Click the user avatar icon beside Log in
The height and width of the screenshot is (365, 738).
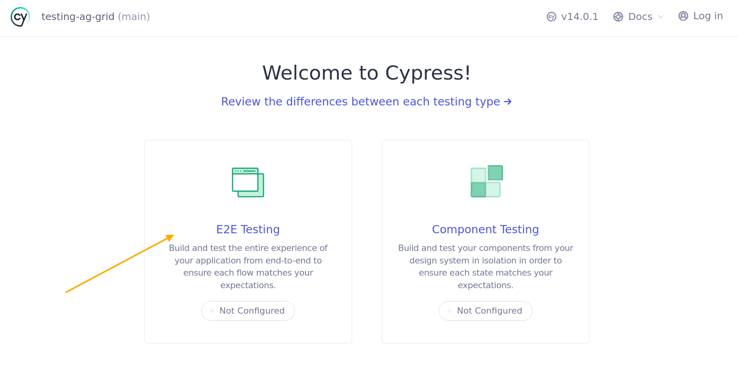click(683, 16)
